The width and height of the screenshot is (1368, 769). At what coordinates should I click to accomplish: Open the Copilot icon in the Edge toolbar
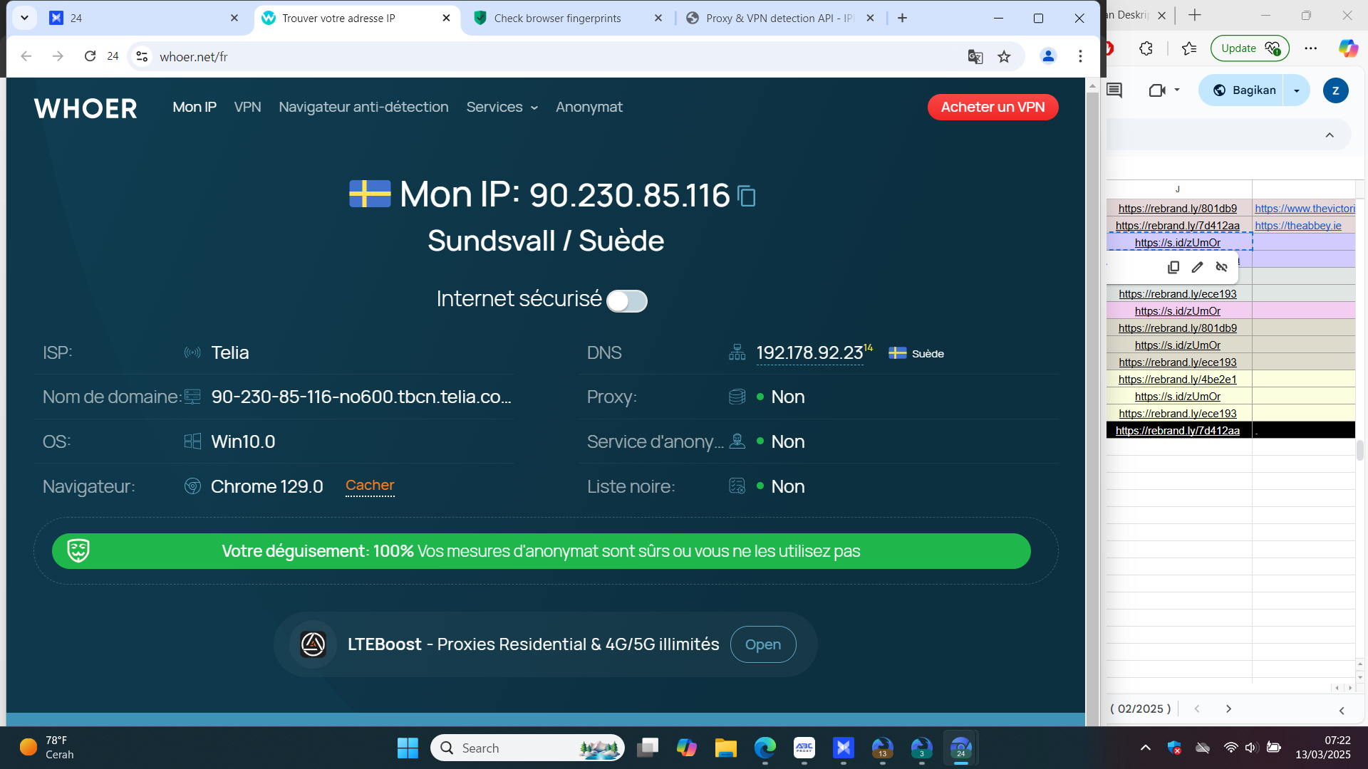tap(1348, 48)
